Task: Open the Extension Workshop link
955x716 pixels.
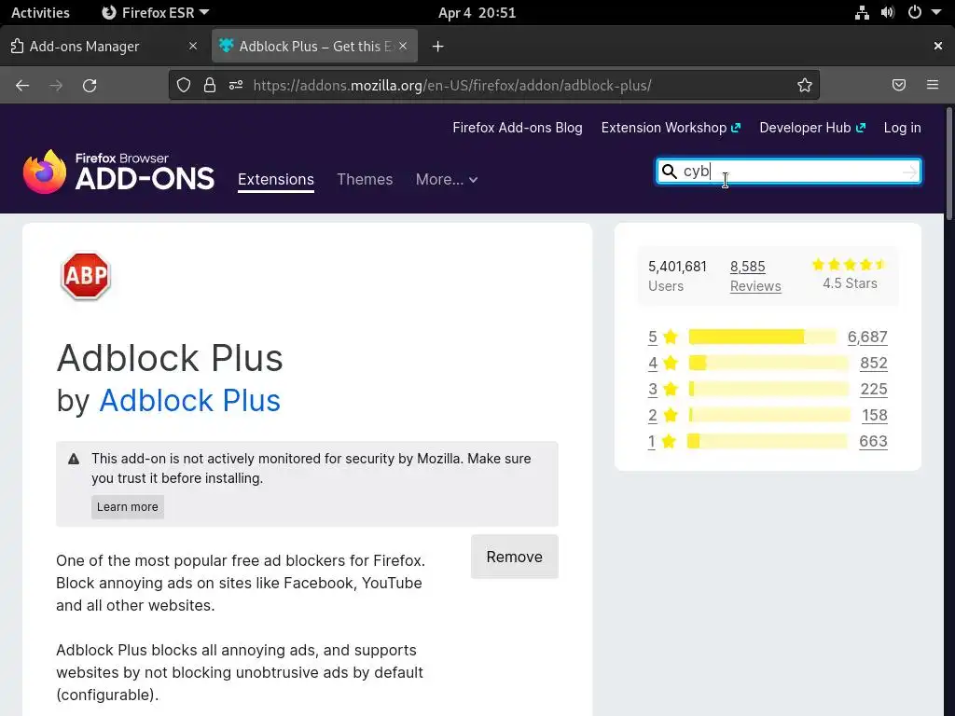Action: click(x=671, y=128)
